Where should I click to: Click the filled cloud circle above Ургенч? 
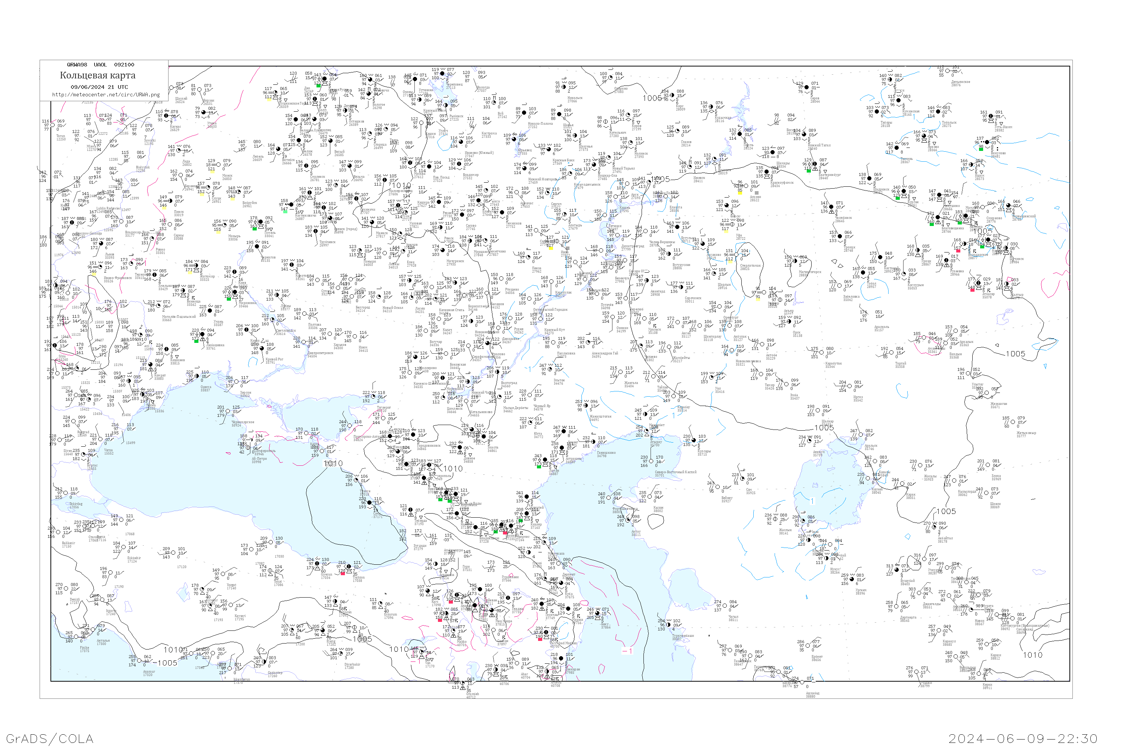tap(853, 580)
